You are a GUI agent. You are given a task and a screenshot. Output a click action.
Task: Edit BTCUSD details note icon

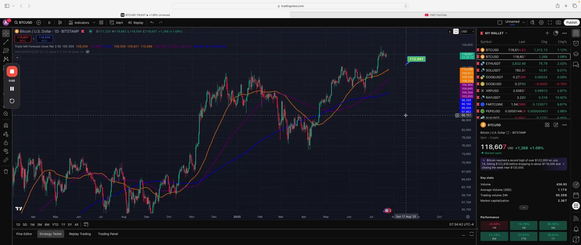click(556, 125)
